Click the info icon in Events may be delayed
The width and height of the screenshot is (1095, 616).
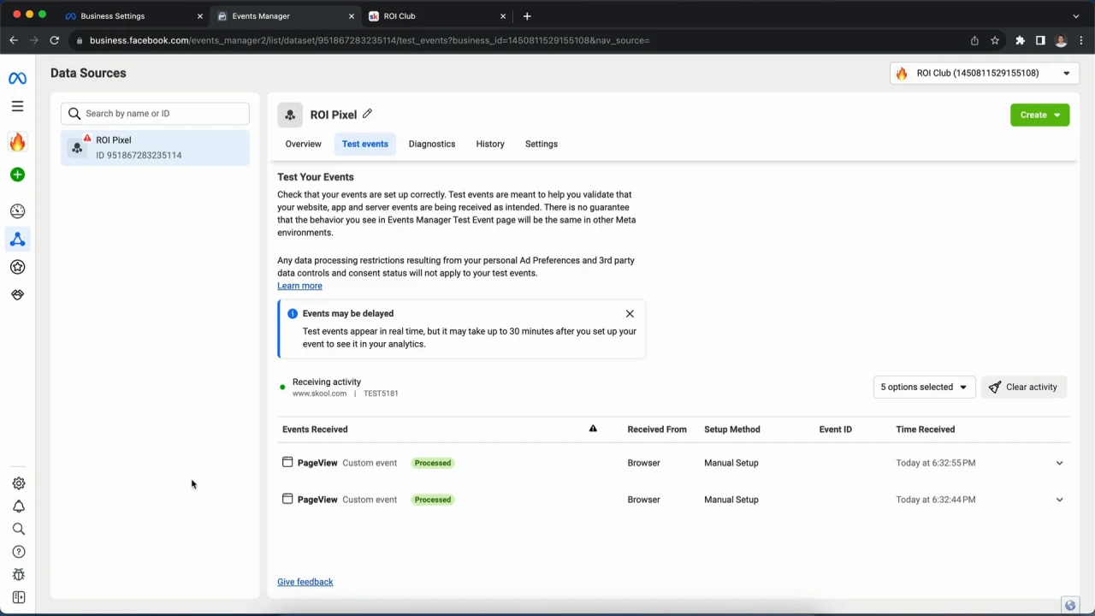tap(293, 314)
